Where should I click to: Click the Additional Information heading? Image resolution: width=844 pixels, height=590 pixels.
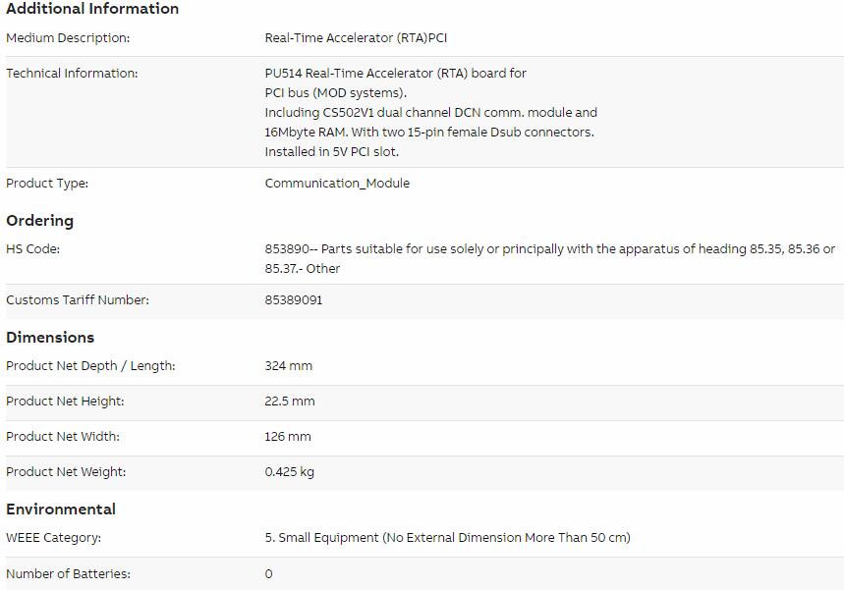click(x=92, y=9)
